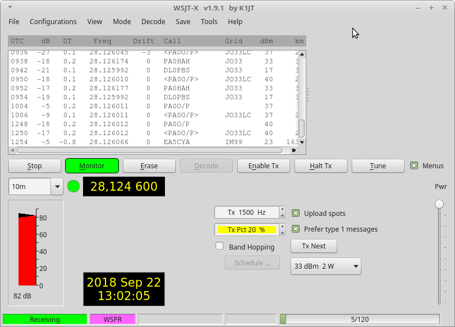Open the Save menu

(183, 22)
